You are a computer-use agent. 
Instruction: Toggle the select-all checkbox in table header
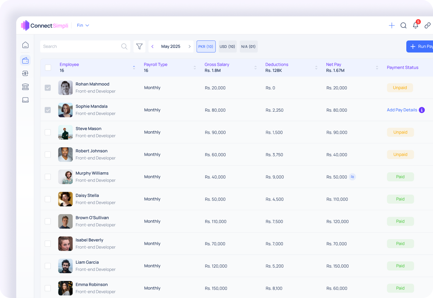pos(48,68)
